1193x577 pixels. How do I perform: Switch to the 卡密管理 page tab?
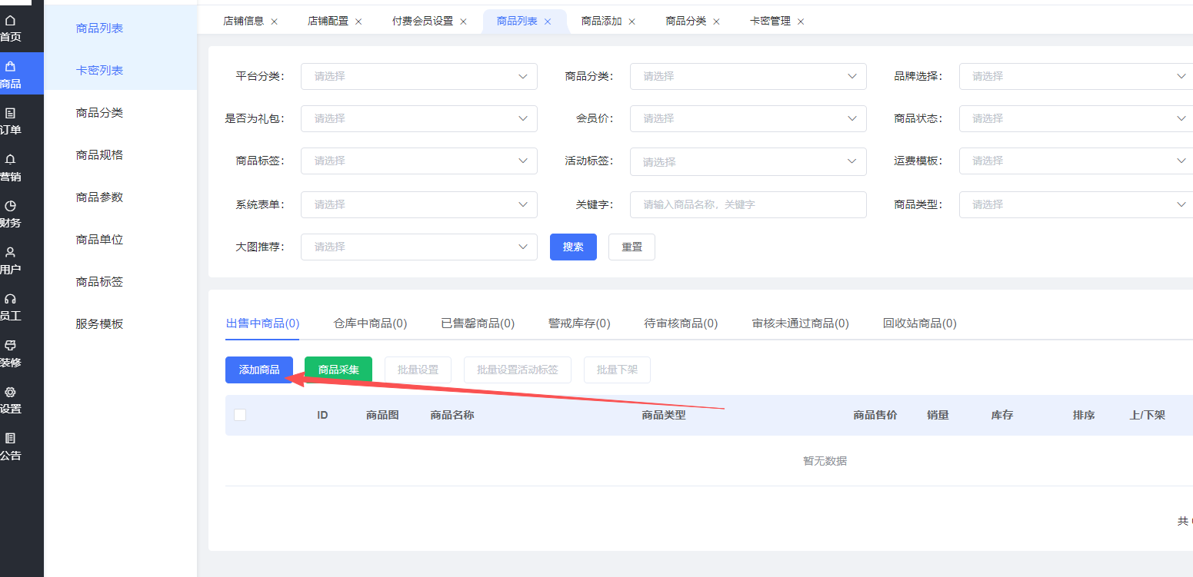click(x=770, y=22)
